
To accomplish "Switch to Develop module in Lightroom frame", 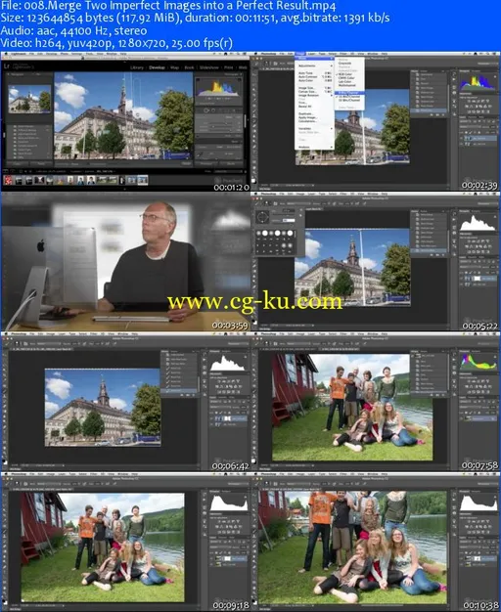I will click(157, 67).
